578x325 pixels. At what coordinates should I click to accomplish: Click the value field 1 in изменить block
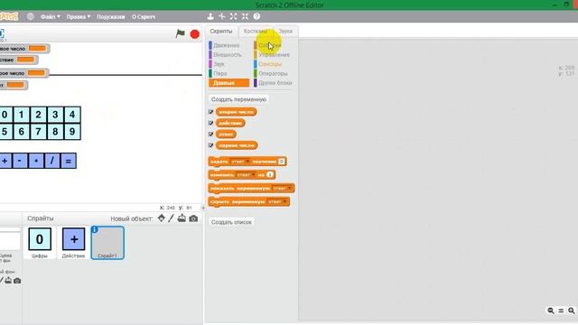[x=270, y=174]
